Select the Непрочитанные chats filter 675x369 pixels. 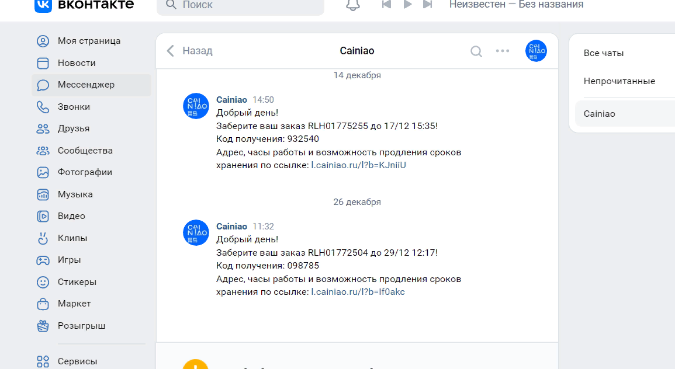(619, 81)
